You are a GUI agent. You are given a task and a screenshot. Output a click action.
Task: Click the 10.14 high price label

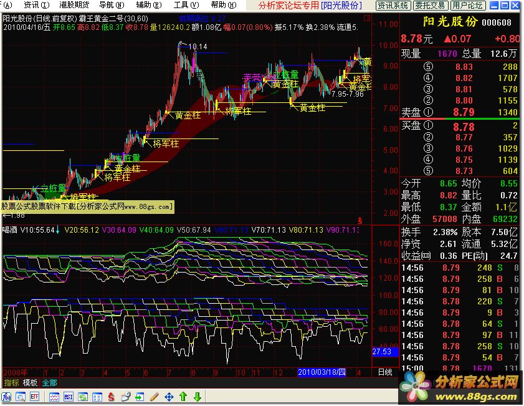[198, 47]
